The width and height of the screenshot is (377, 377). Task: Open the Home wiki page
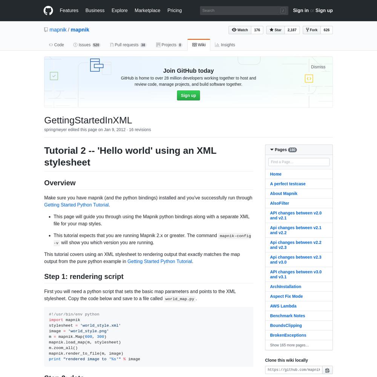coord(276,174)
